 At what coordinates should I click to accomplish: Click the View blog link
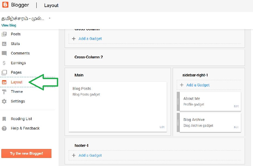[9, 25]
